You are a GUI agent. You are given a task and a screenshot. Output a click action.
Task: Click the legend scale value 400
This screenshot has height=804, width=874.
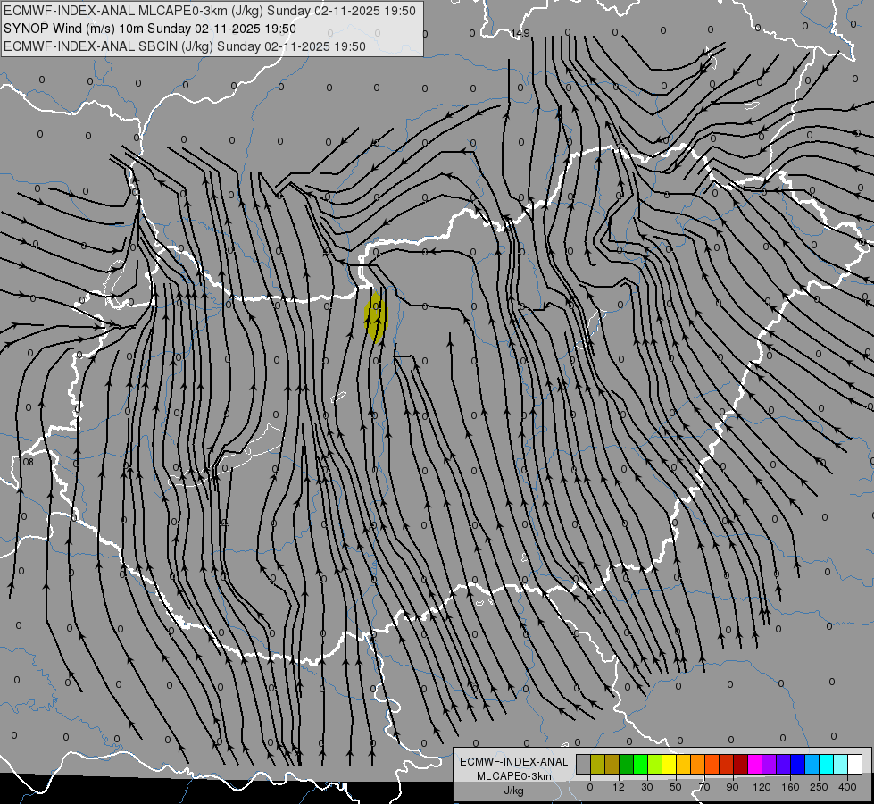click(x=847, y=787)
